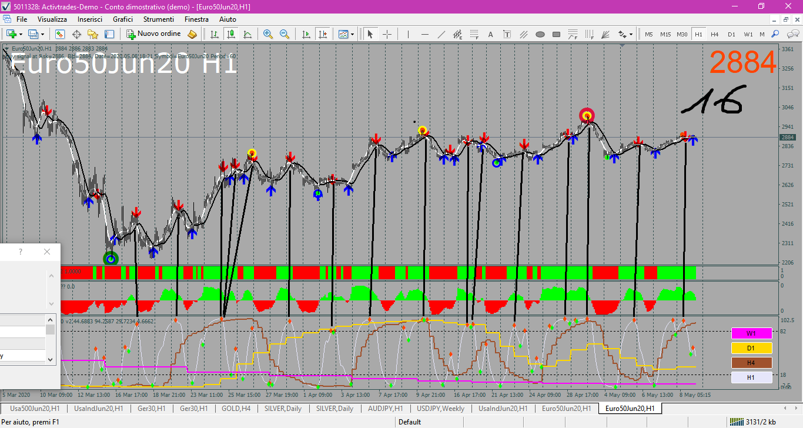The width and height of the screenshot is (803, 428).
Task: Select the text label T tool
Action: pos(507,34)
